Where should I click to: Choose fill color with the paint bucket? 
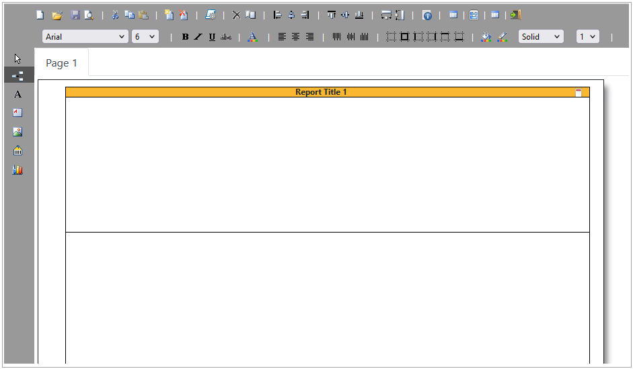point(486,37)
